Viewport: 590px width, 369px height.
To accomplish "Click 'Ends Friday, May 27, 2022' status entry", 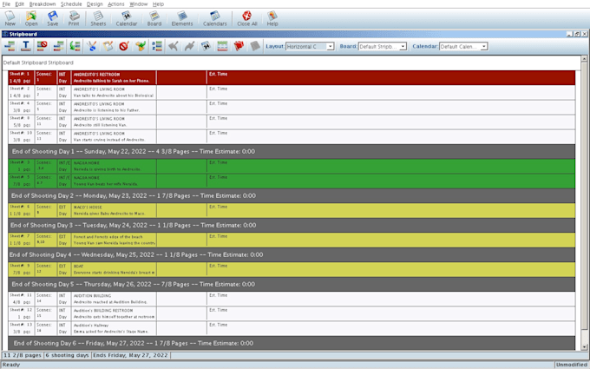I will coord(130,355).
